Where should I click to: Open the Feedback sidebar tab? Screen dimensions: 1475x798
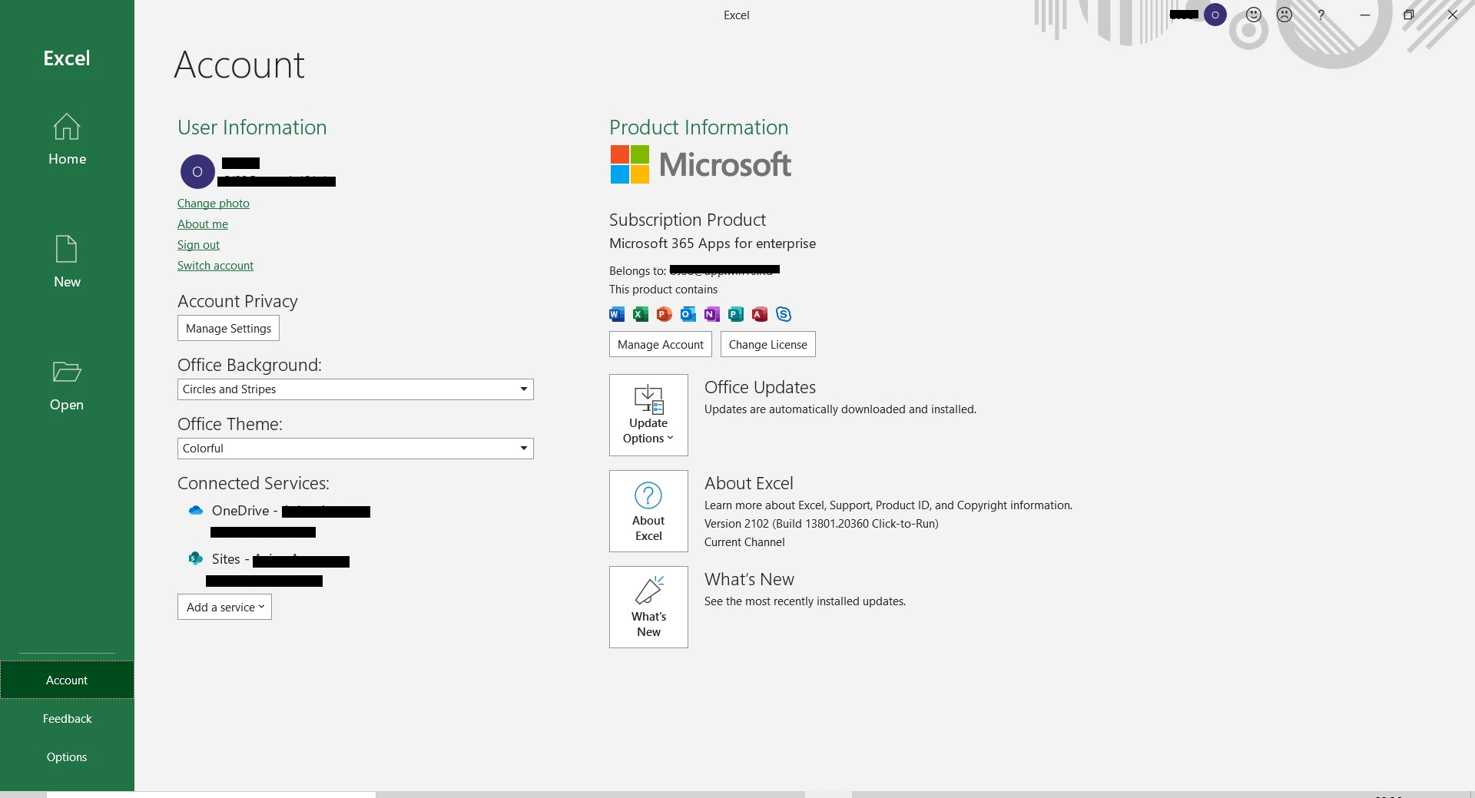coord(67,718)
